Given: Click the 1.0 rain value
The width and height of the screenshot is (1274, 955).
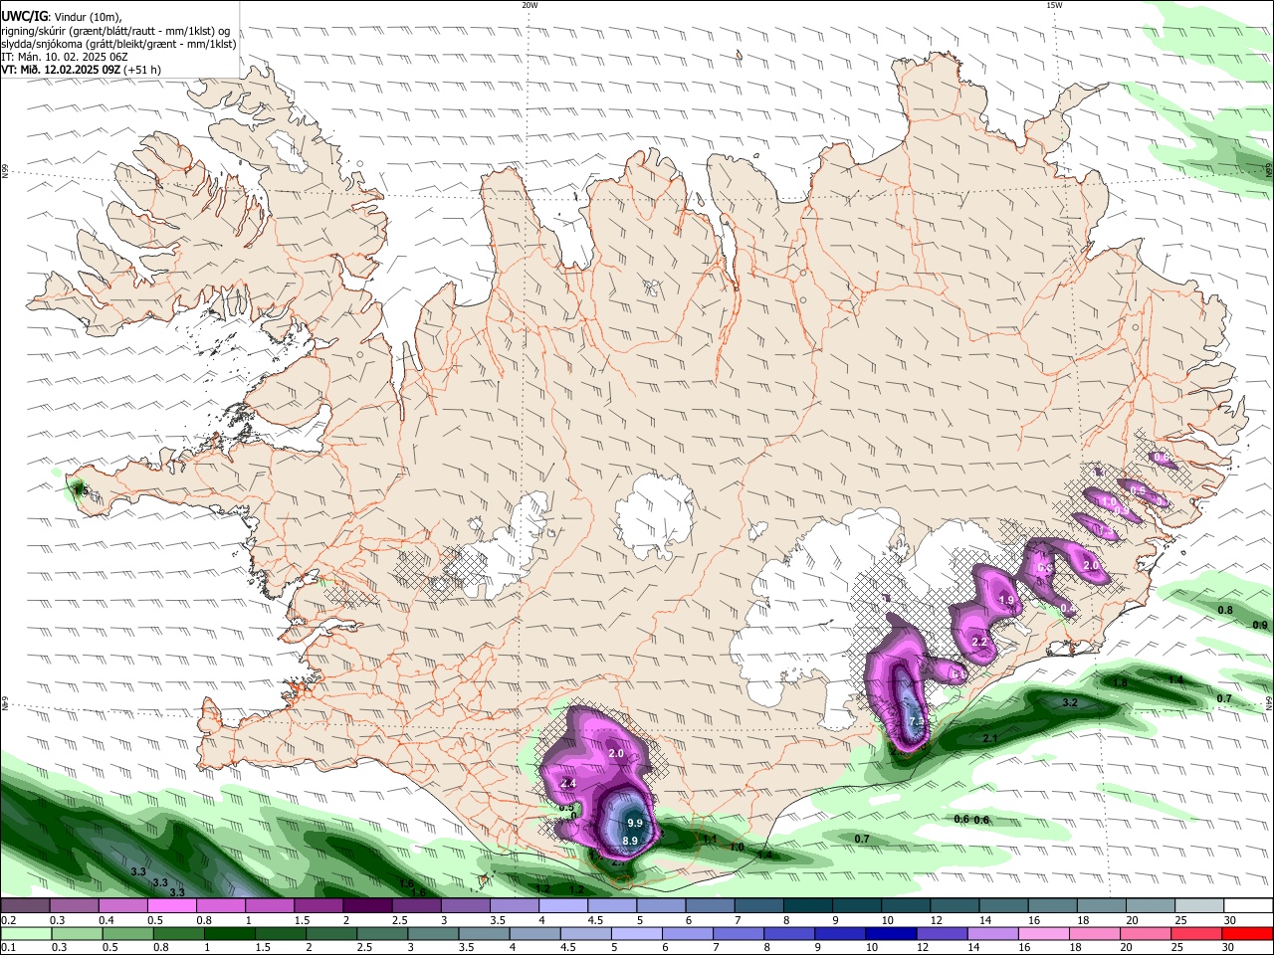Looking at the screenshot, I should [x=737, y=848].
